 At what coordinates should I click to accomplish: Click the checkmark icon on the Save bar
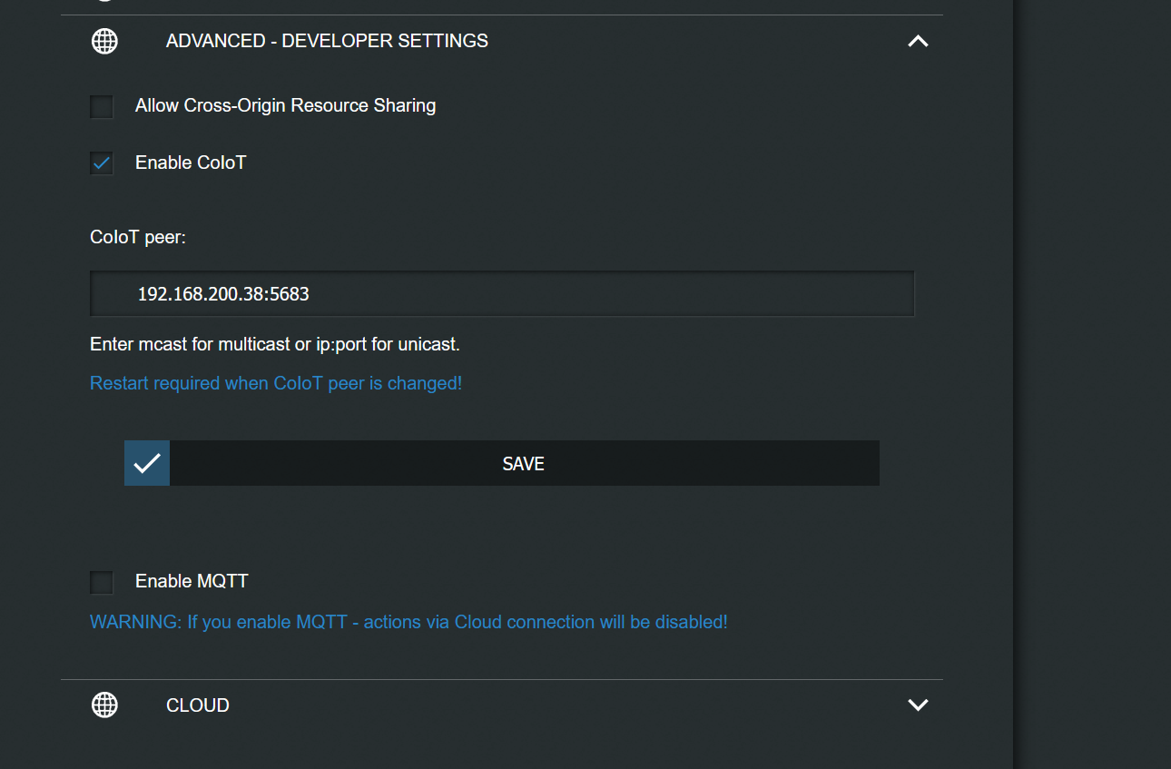(147, 463)
